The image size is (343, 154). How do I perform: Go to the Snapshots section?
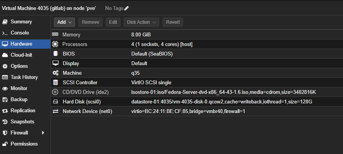(x=22, y=122)
